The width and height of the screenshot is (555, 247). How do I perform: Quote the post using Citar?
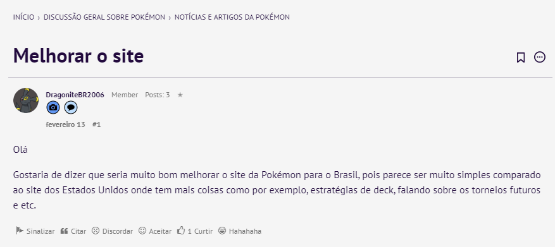73,231
